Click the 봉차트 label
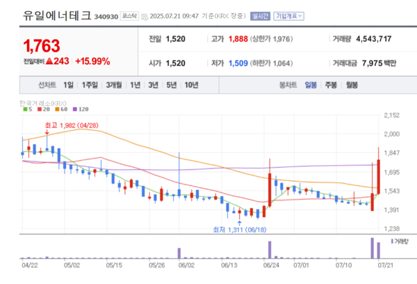 click(288, 85)
